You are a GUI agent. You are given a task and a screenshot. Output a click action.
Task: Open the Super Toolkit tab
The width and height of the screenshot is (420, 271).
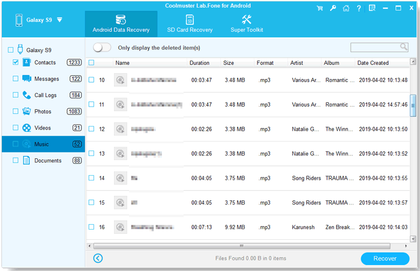tap(247, 24)
